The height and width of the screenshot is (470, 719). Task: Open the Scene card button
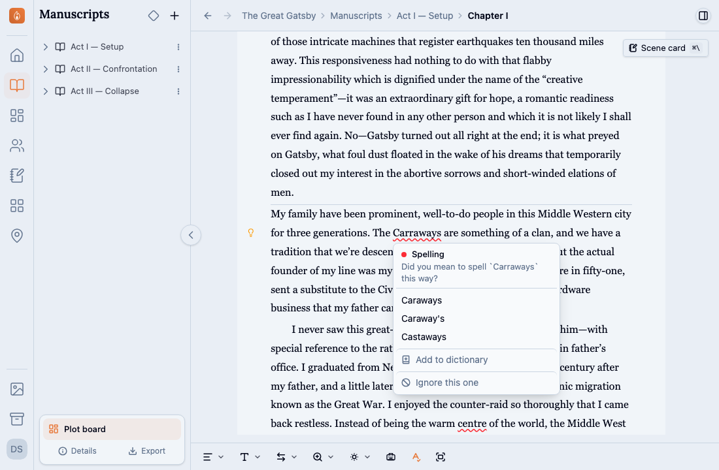pyautogui.click(x=665, y=48)
